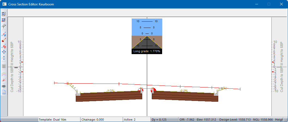Toggle the grid display icon

[x=4, y=66]
